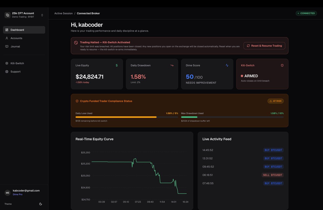Click the Daily Loss Used progress bar
Screen dimensions: 323x210
[x=127, y=117]
